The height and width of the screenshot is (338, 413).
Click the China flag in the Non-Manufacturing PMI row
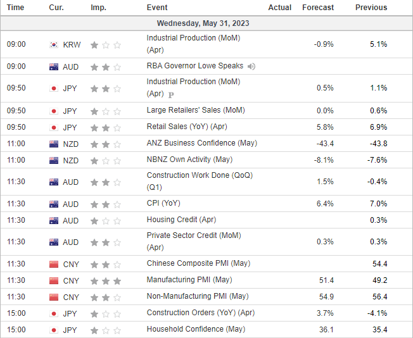coord(54,297)
